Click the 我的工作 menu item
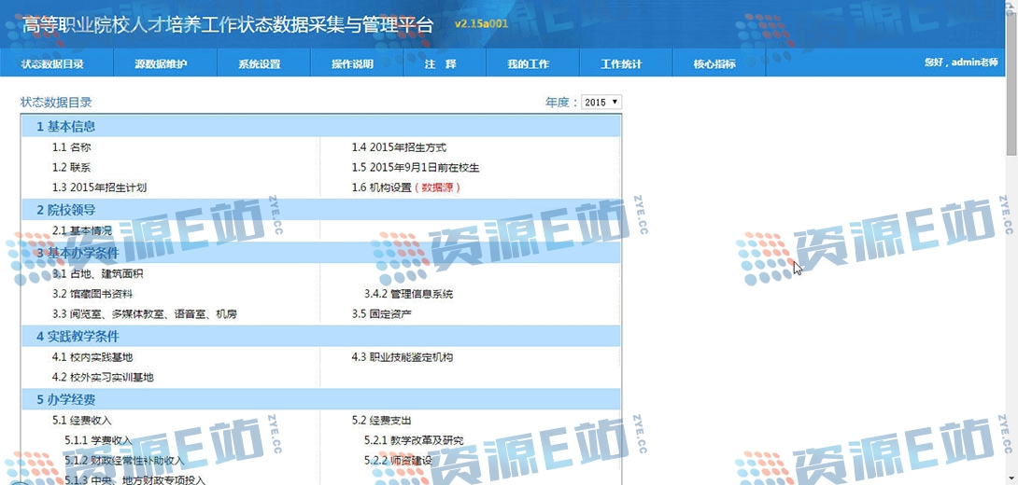 [528, 64]
